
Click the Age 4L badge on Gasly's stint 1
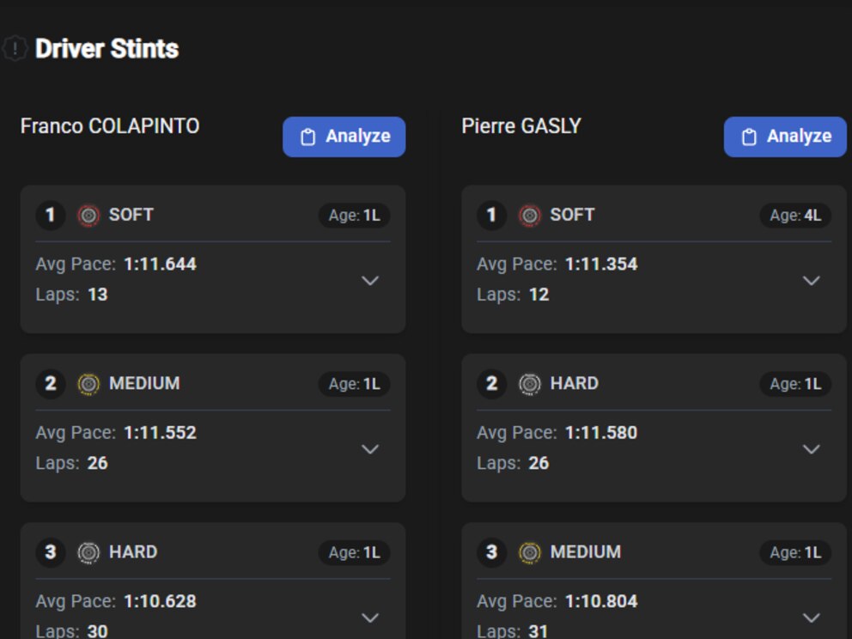(795, 216)
